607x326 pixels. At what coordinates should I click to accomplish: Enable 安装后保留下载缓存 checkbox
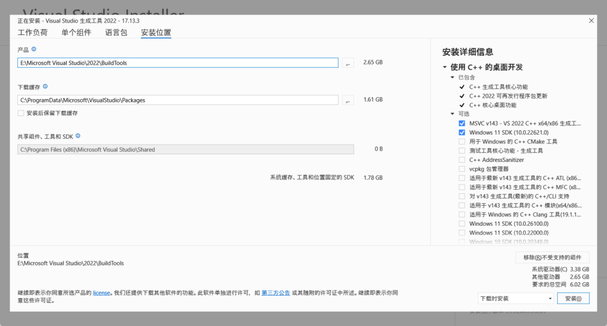21,113
